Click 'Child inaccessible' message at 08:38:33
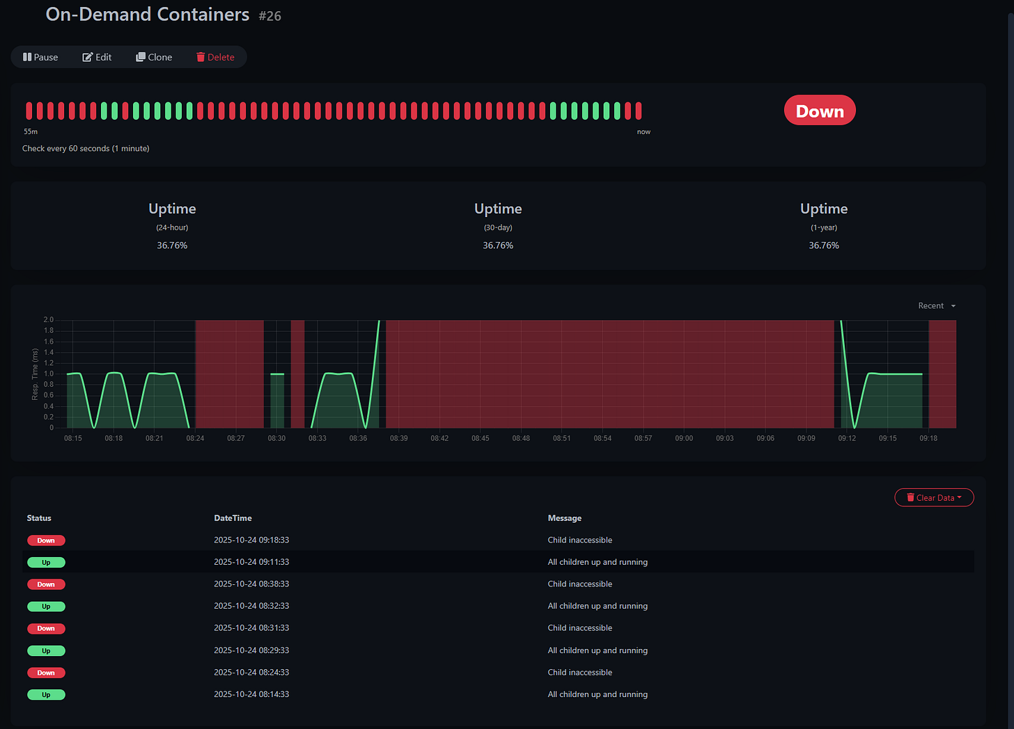 (x=580, y=584)
